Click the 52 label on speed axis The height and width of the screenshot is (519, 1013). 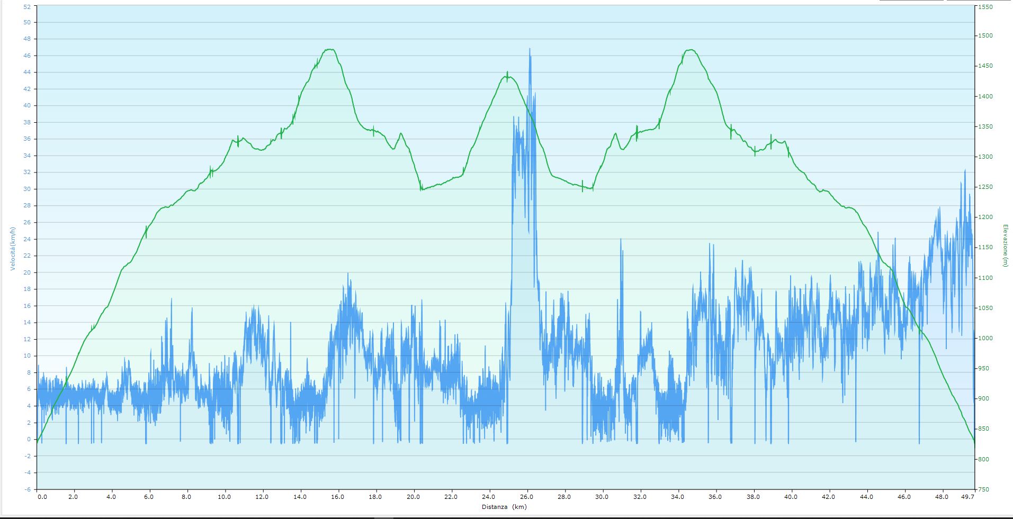[28, 6]
